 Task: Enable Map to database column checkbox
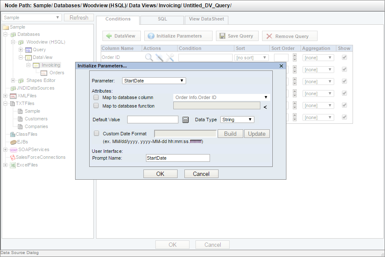tap(96, 98)
